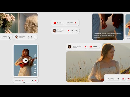Screen dimensions: 130x97
Task: Click the YouTube button above the field video
Action: click(94, 47)
